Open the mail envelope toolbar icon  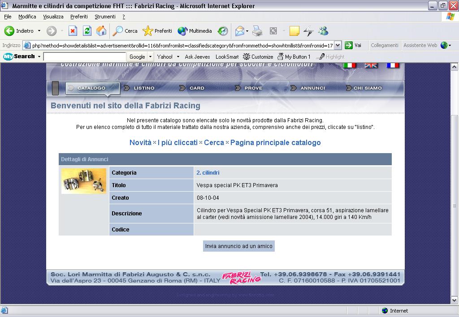[239, 31]
